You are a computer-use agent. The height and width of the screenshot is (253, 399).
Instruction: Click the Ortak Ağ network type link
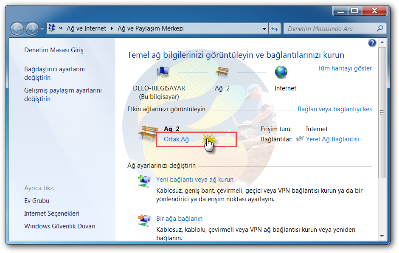tap(176, 139)
